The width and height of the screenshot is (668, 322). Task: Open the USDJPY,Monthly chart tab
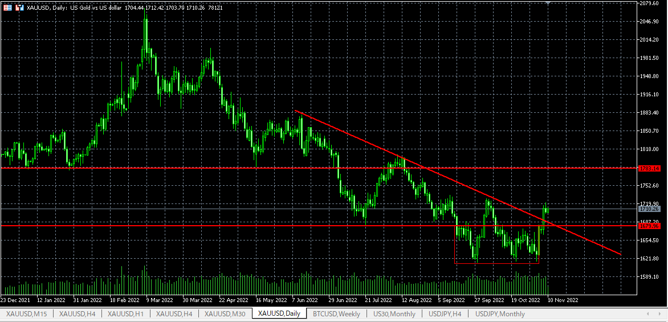click(x=500, y=314)
